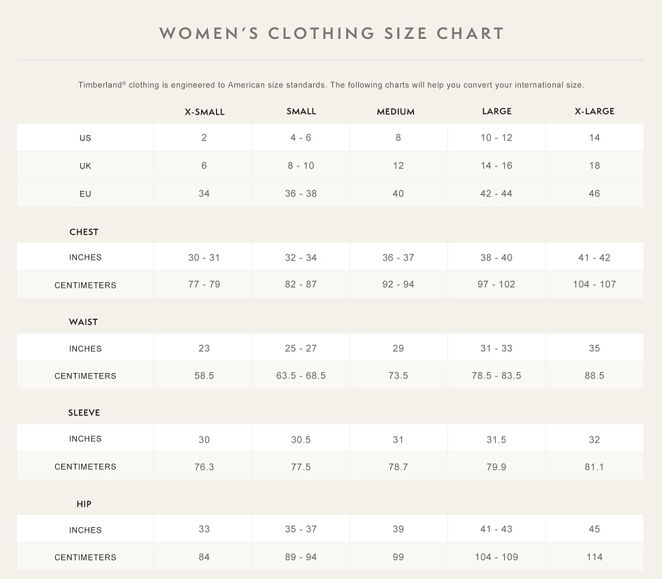Select the HIP section heading
The height and width of the screenshot is (579, 662).
84,504
